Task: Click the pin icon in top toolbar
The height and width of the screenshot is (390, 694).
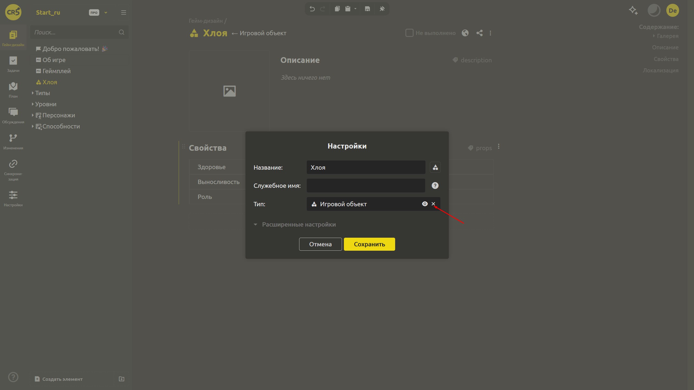Action: (382, 9)
